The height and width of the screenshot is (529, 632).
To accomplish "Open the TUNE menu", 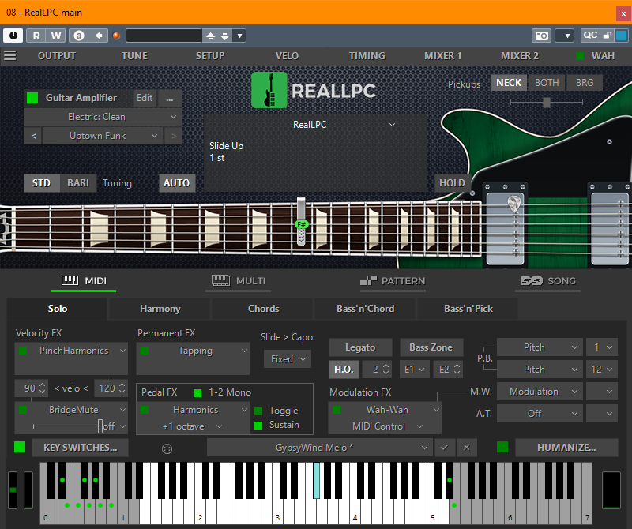I will 134,55.
